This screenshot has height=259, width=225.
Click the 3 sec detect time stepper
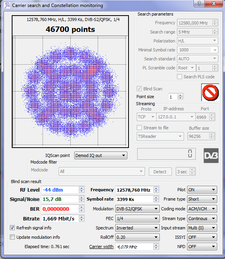(192, 172)
